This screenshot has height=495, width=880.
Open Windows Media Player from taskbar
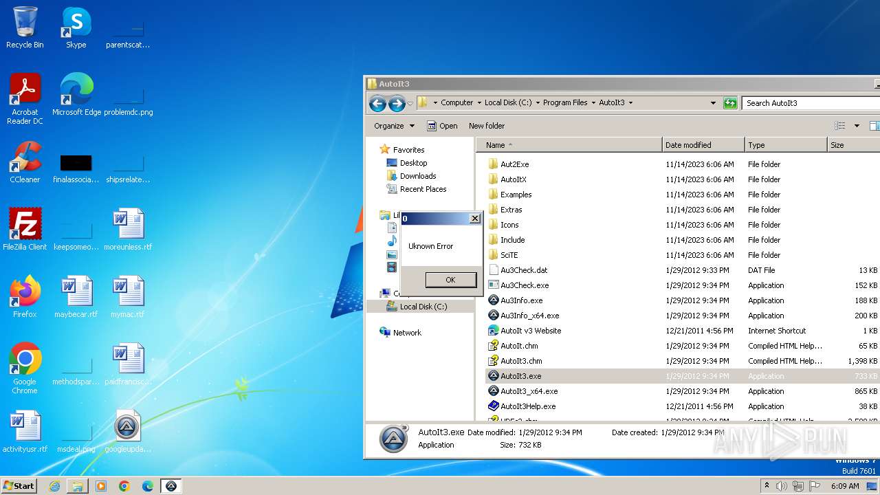point(101,486)
